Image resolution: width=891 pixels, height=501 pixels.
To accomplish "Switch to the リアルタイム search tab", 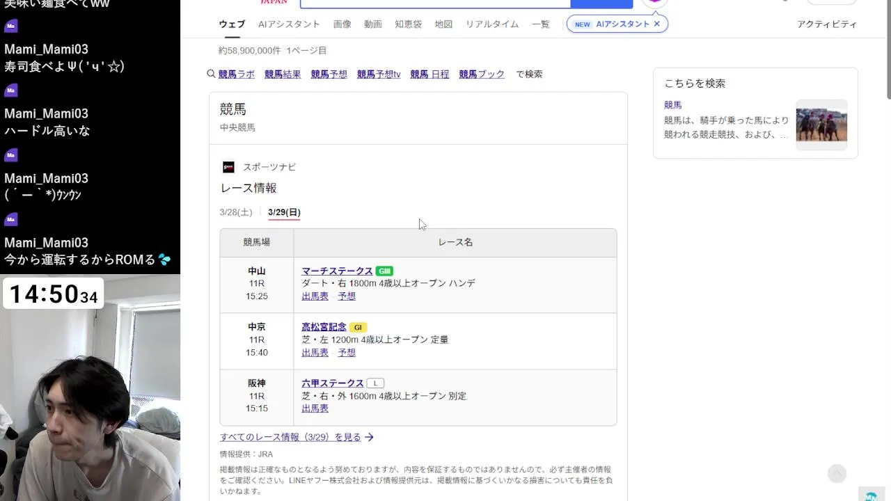I will 492,24.
